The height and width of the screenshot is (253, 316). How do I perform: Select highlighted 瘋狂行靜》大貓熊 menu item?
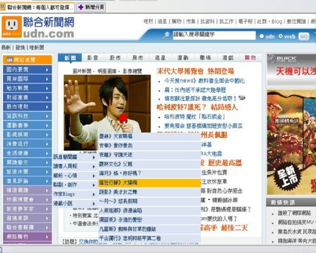click(149, 183)
